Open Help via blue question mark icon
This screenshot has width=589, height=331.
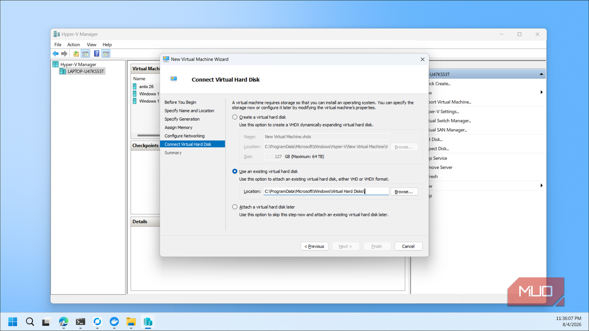coord(96,54)
